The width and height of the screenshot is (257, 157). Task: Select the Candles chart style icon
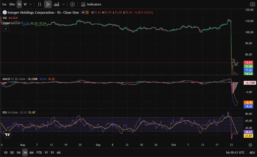pos(48,4)
